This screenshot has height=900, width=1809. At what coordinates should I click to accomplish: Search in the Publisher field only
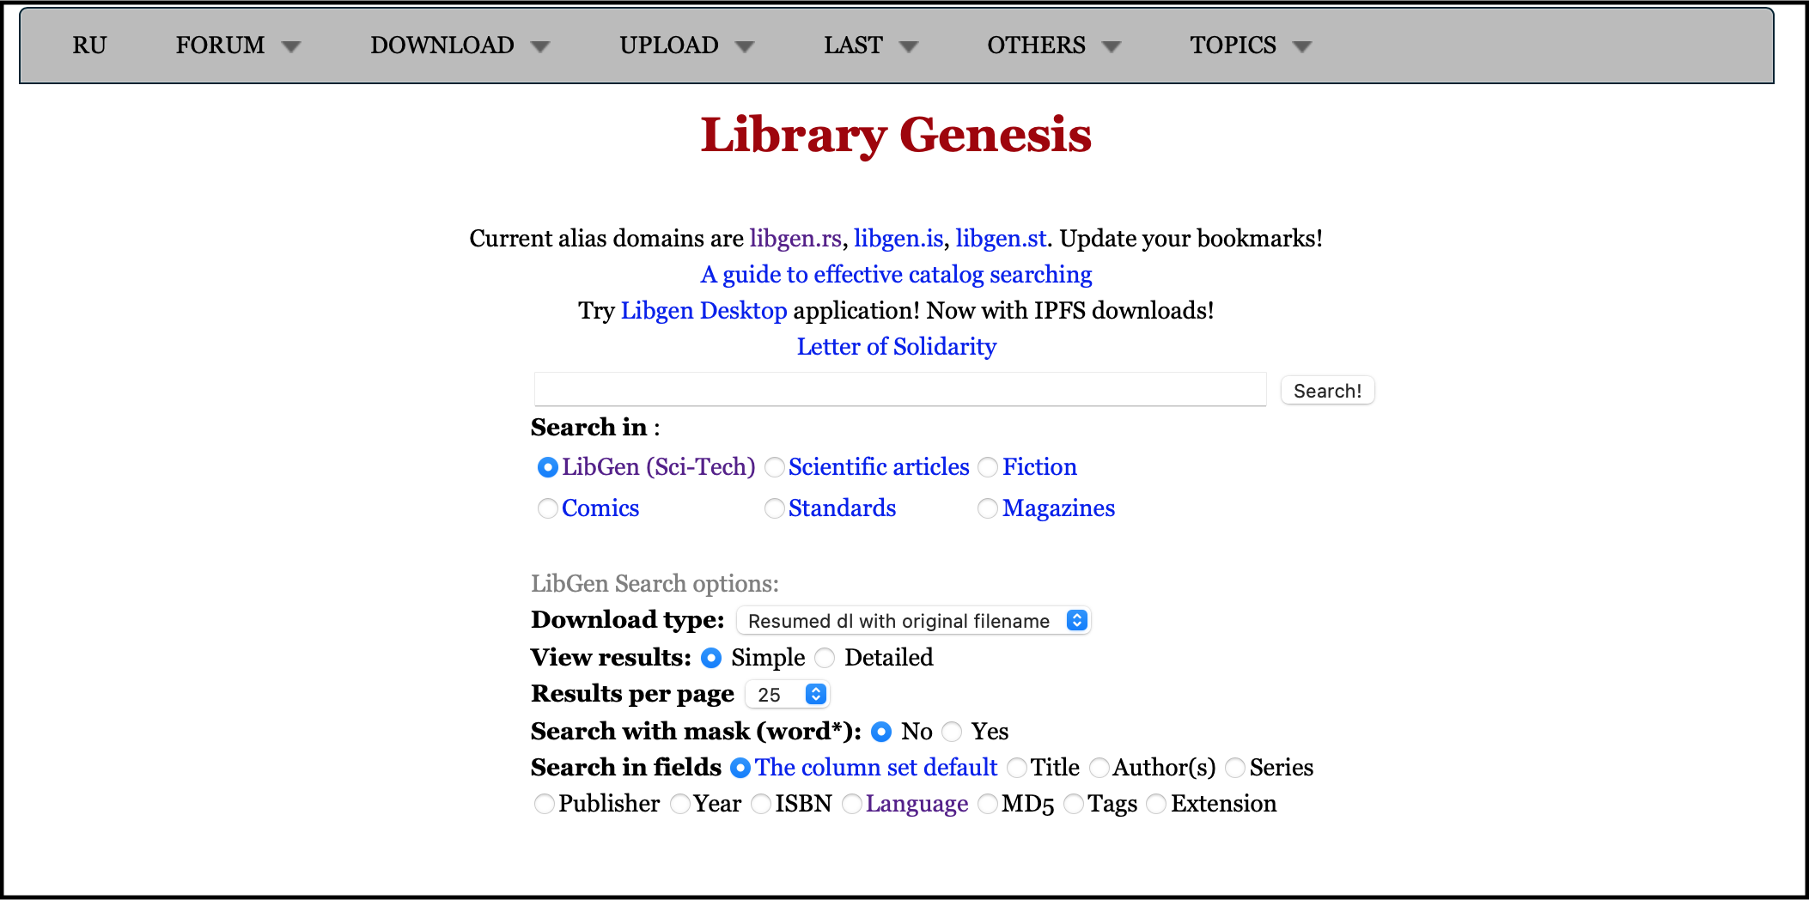coord(545,804)
